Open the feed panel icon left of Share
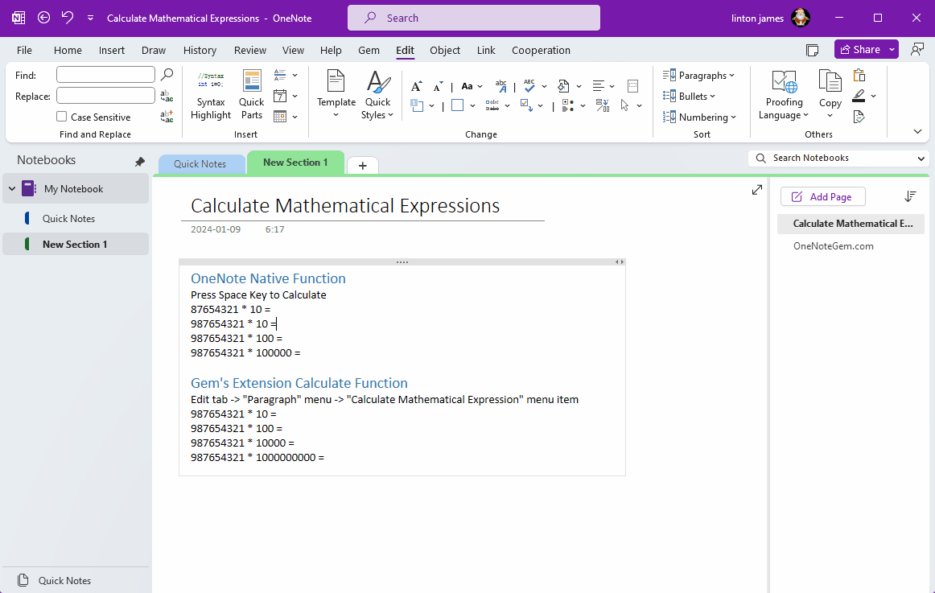 click(812, 50)
